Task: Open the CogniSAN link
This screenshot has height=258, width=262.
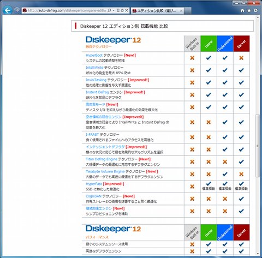Action: [93, 196]
